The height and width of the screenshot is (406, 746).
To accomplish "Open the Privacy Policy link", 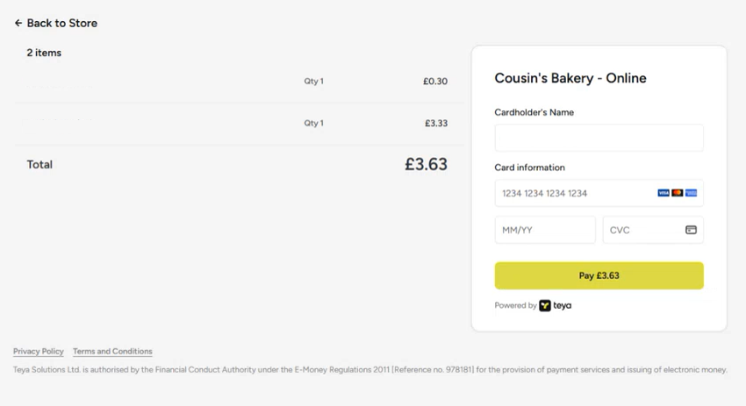I will 39,352.
